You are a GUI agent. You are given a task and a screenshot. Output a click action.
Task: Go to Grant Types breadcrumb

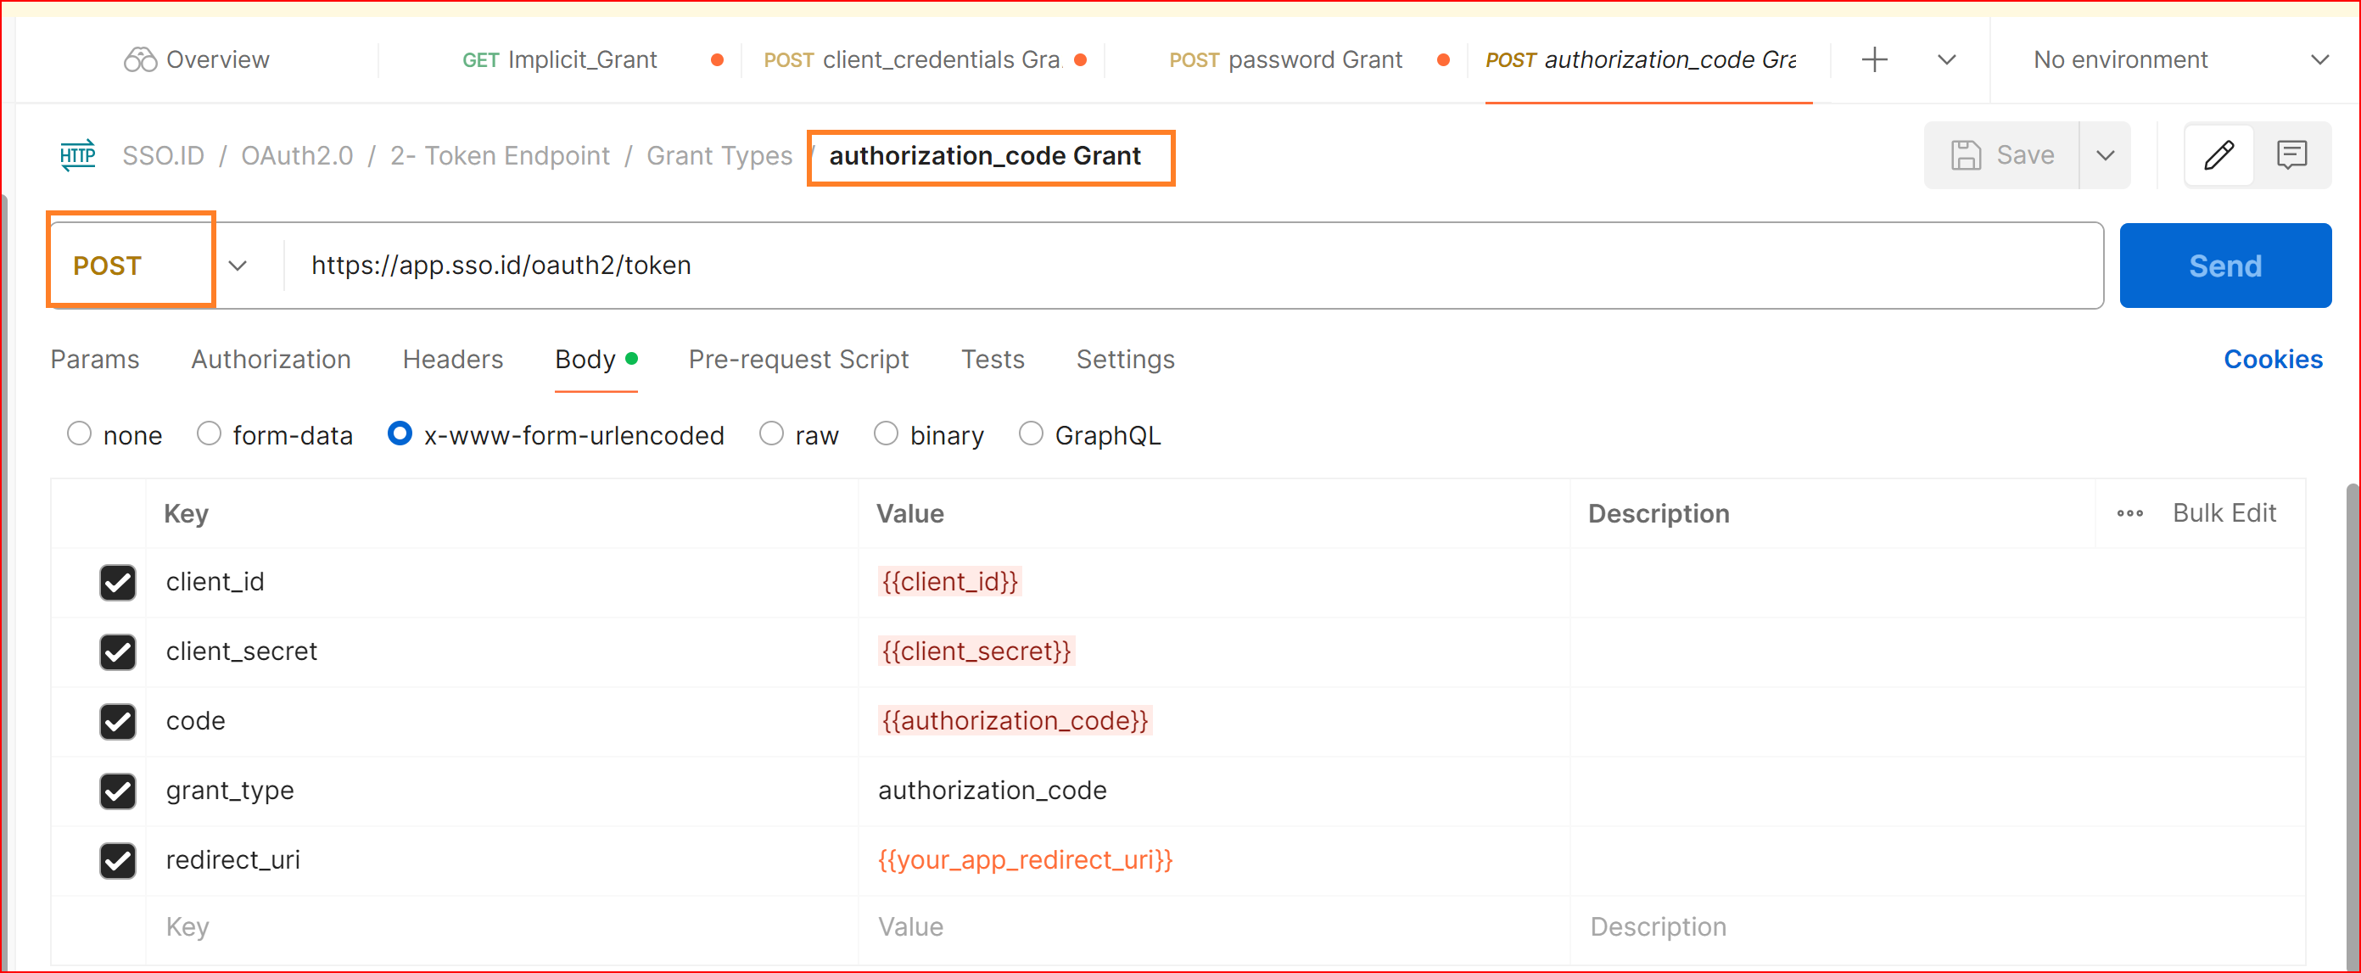pos(719,156)
